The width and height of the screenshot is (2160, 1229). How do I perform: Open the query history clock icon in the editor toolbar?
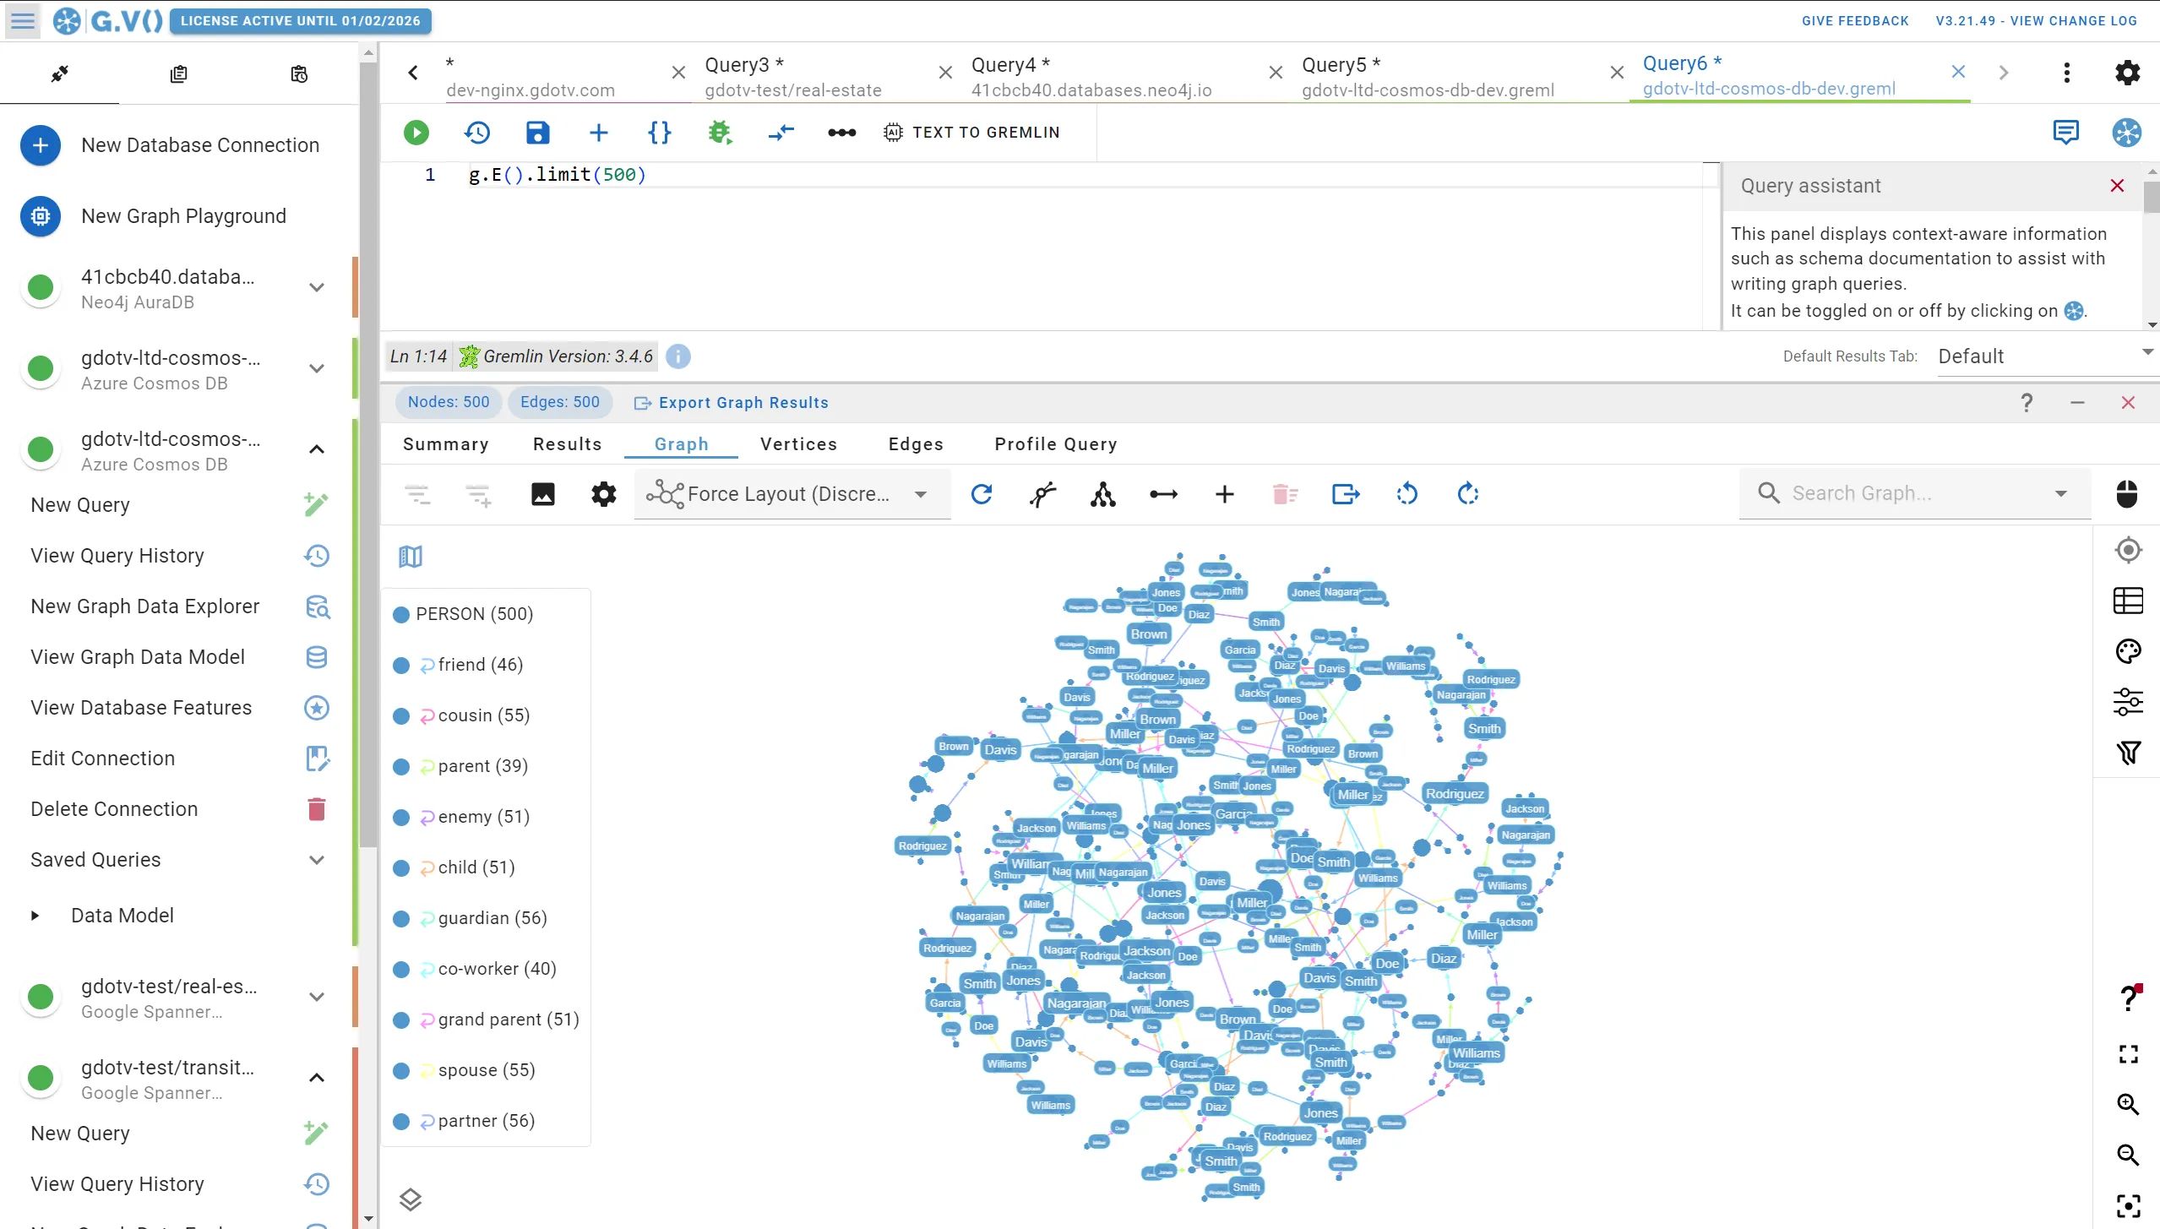click(477, 133)
